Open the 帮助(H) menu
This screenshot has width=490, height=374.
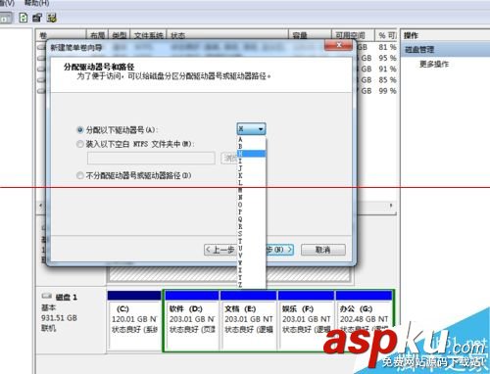pos(37,3)
